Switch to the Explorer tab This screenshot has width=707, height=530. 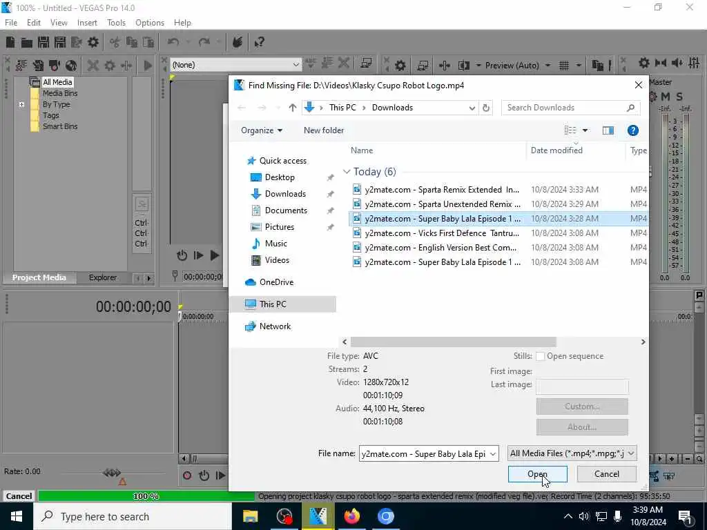click(102, 277)
